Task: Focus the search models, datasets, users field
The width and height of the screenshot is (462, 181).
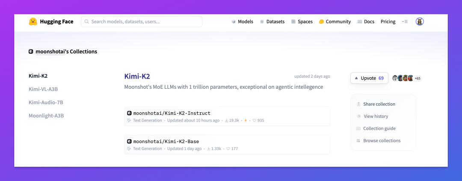Action: click(x=142, y=21)
